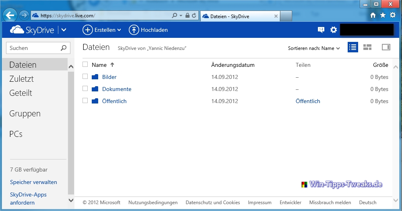This screenshot has height=211, width=402.
Task: Expand the SkyDrive header navigation chevron
Action: tap(64, 30)
